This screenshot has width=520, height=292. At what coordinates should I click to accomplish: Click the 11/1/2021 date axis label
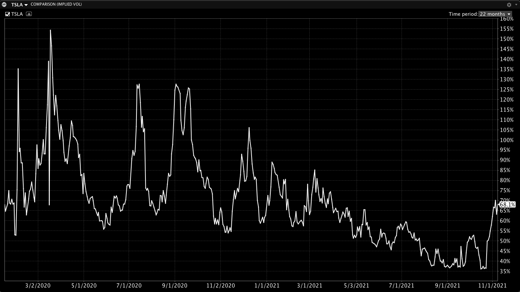[x=493, y=286]
